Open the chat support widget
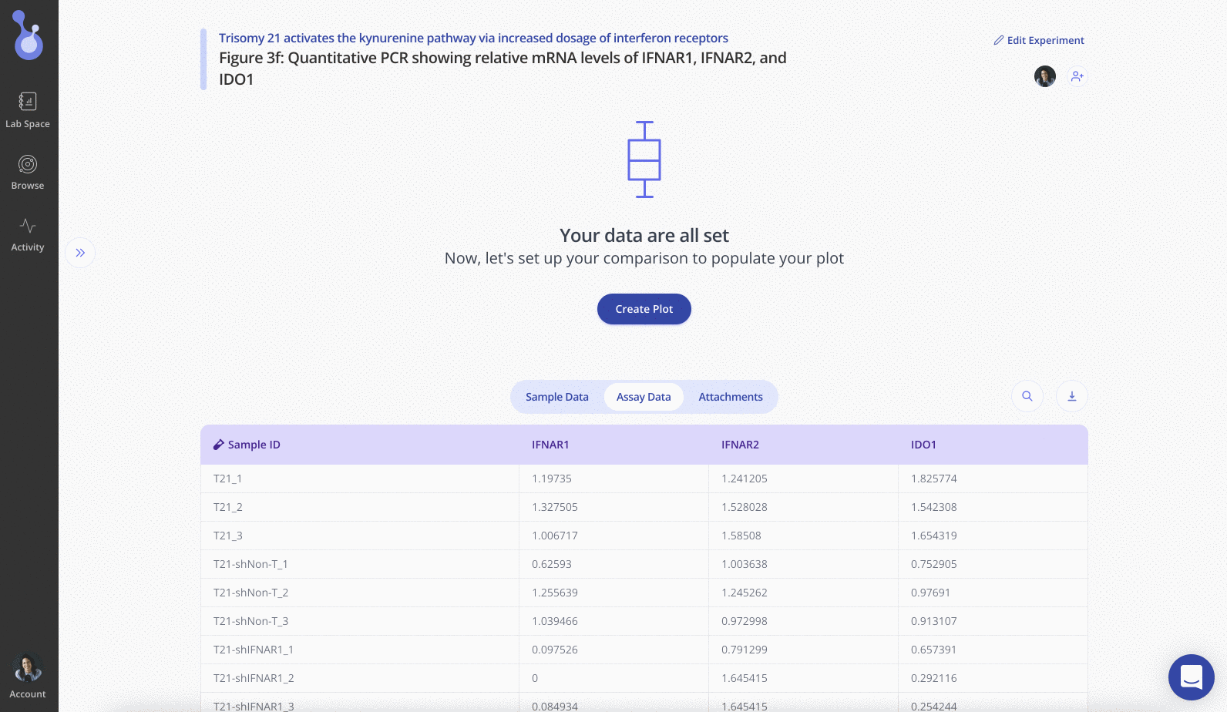The height and width of the screenshot is (712, 1227). [1192, 677]
